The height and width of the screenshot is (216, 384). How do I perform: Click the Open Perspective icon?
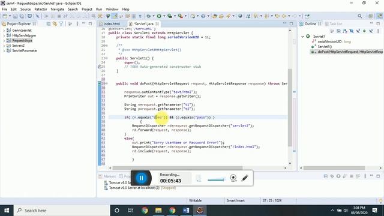(x=371, y=16)
